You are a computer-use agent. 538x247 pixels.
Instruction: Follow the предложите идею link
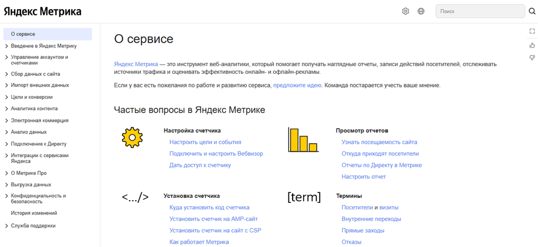coord(298,85)
